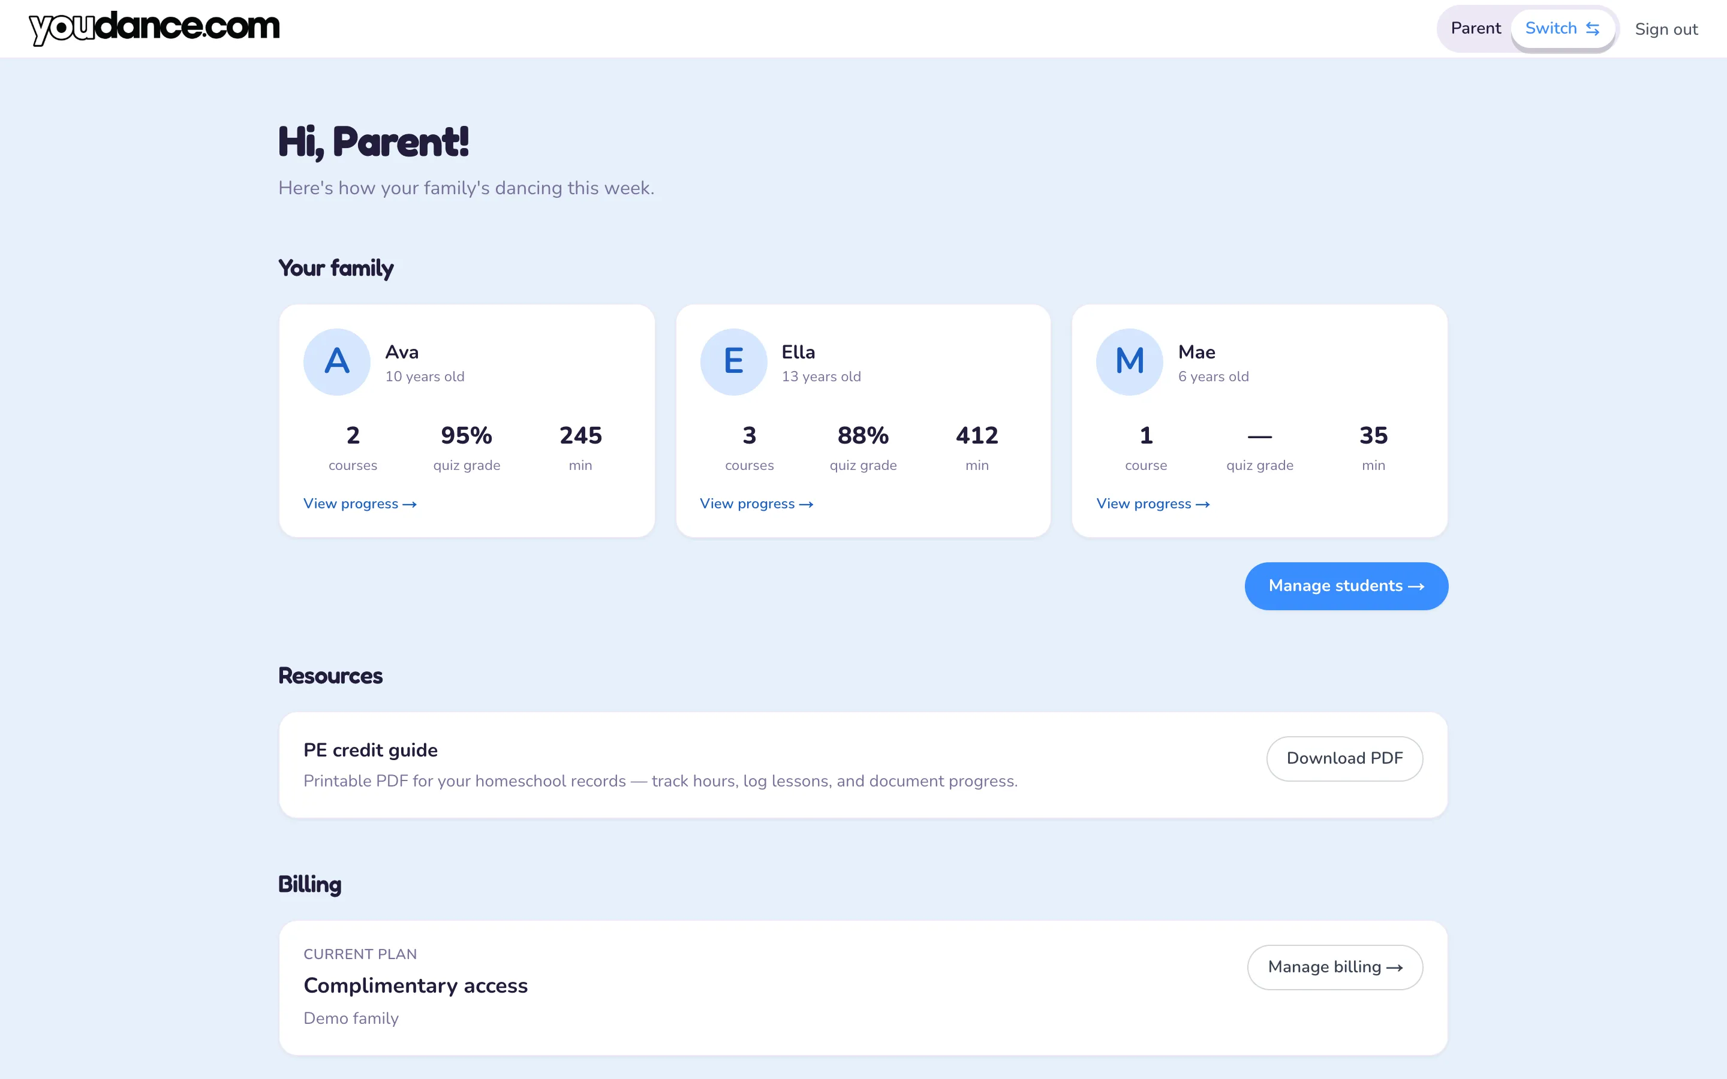Image resolution: width=1727 pixels, height=1079 pixels.
Task: Click the Demo family text
Action: (351, 1018)
